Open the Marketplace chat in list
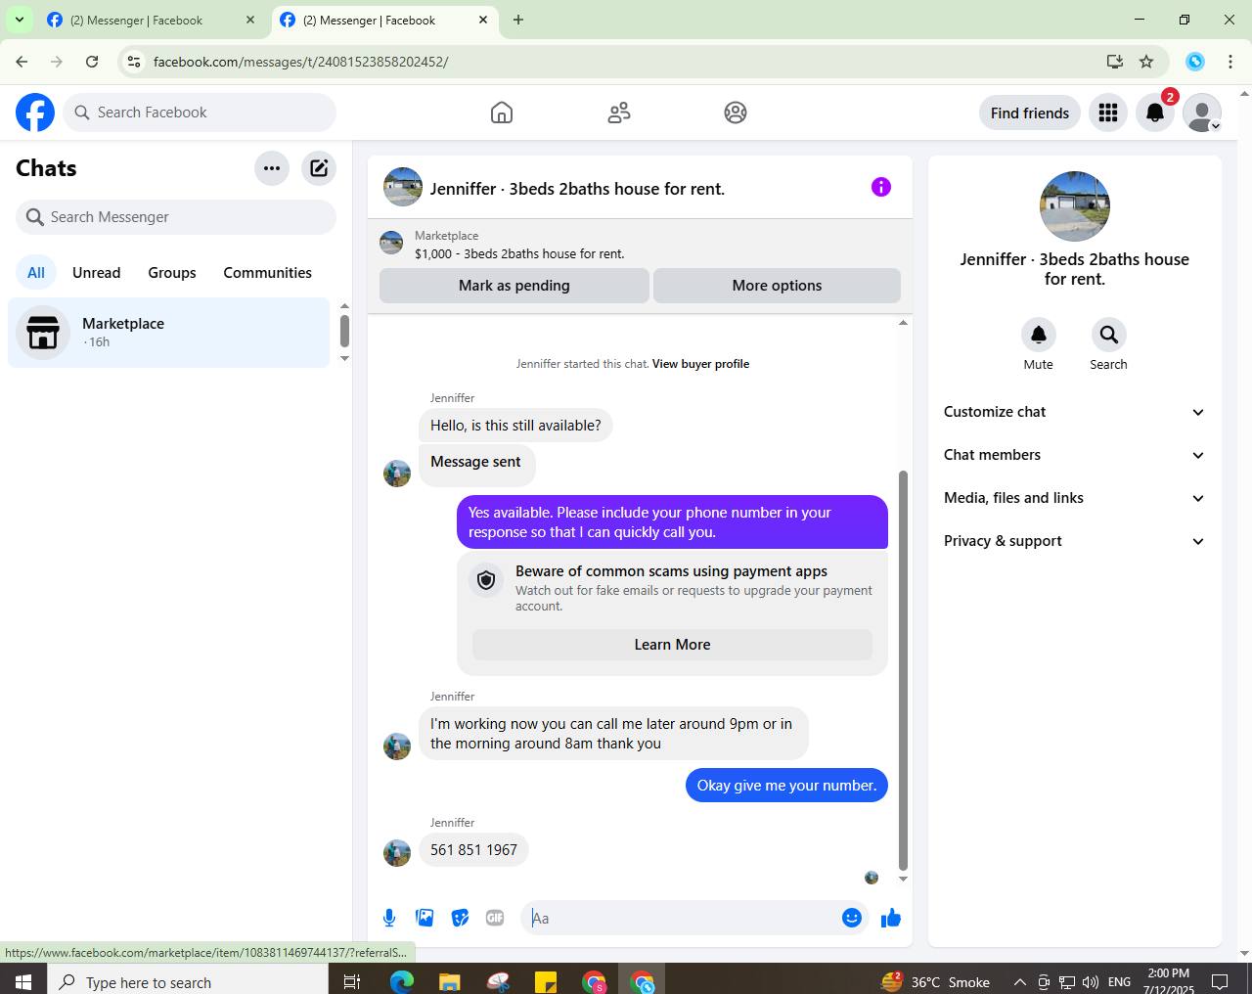 (169, 333)
